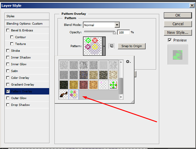196x149 pixels.
Task: Click the OK button
Action: click(x=178, y=15)
